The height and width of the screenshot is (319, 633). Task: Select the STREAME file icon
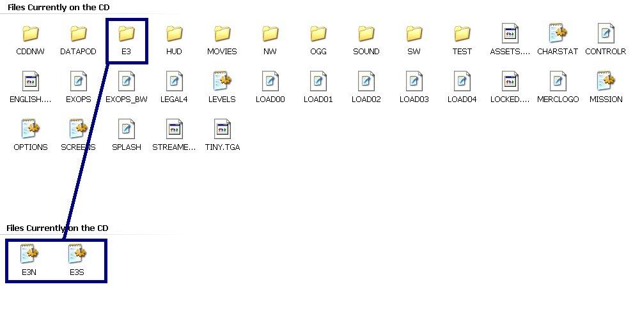[175, 129]
